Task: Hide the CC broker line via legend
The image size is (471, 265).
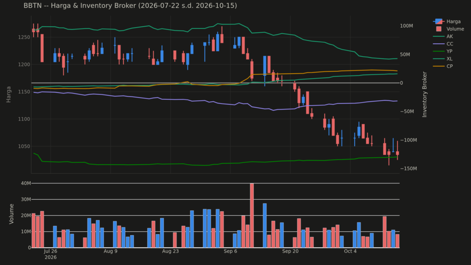Action: tap(443, 44)
